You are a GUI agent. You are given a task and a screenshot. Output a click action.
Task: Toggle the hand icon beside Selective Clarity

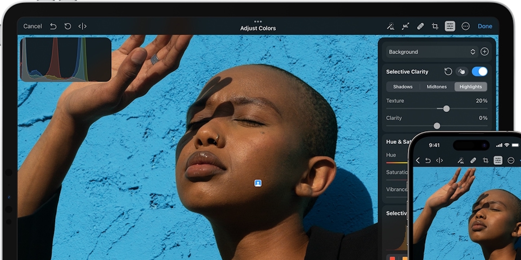pyautogui.click(x=462, y=72)
